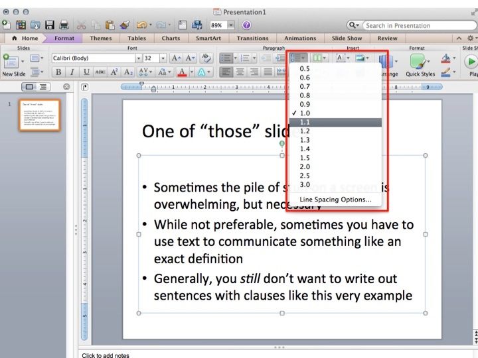Click the Increase Indent icon
Screen dimensions: 478x358
(x=279, y=58)
